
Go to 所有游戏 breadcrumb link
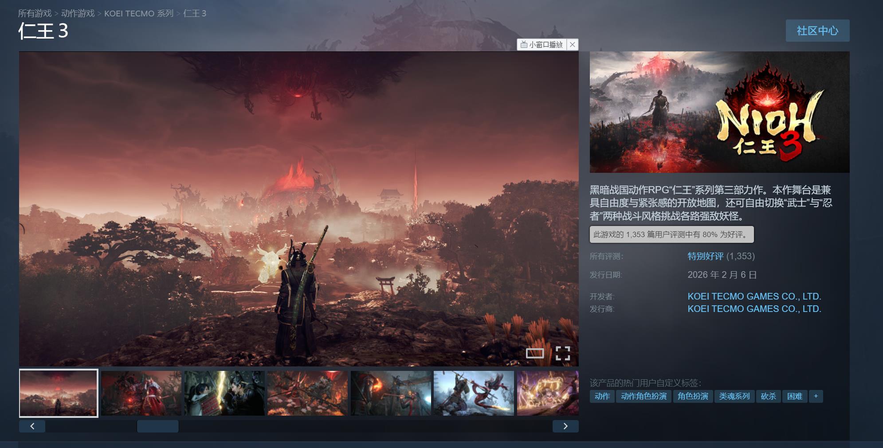35,13
